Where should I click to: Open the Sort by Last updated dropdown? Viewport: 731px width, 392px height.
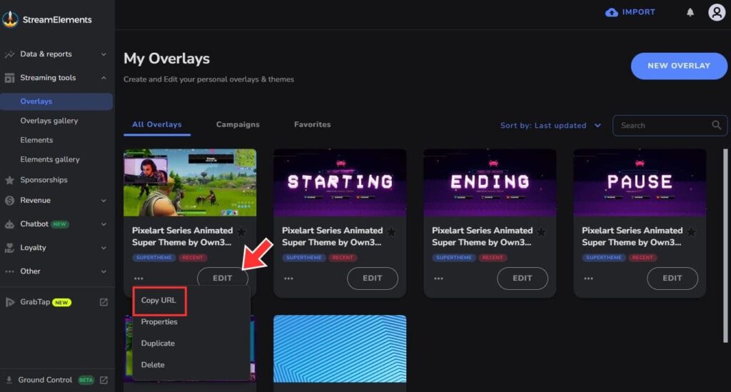[550, 126]
